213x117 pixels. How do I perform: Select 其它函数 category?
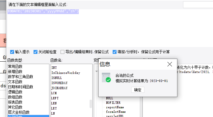click(28, 107)
